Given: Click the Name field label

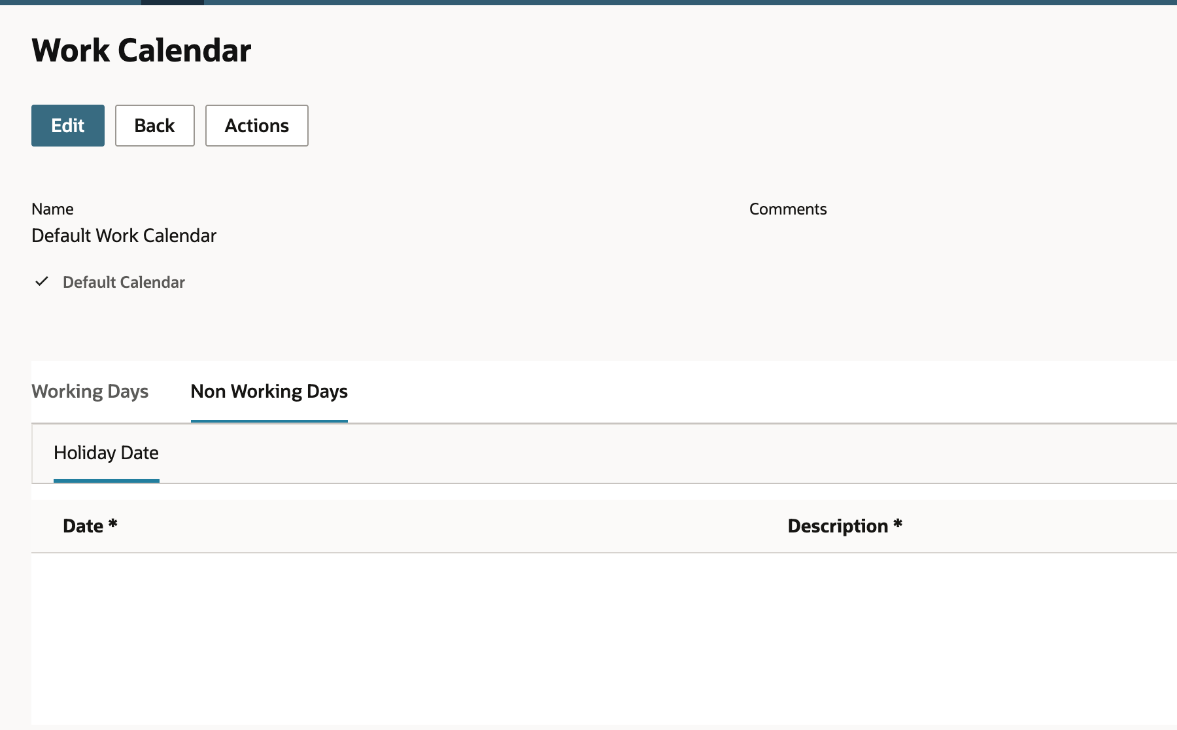Looking at the screenshot, I should 52,209.
